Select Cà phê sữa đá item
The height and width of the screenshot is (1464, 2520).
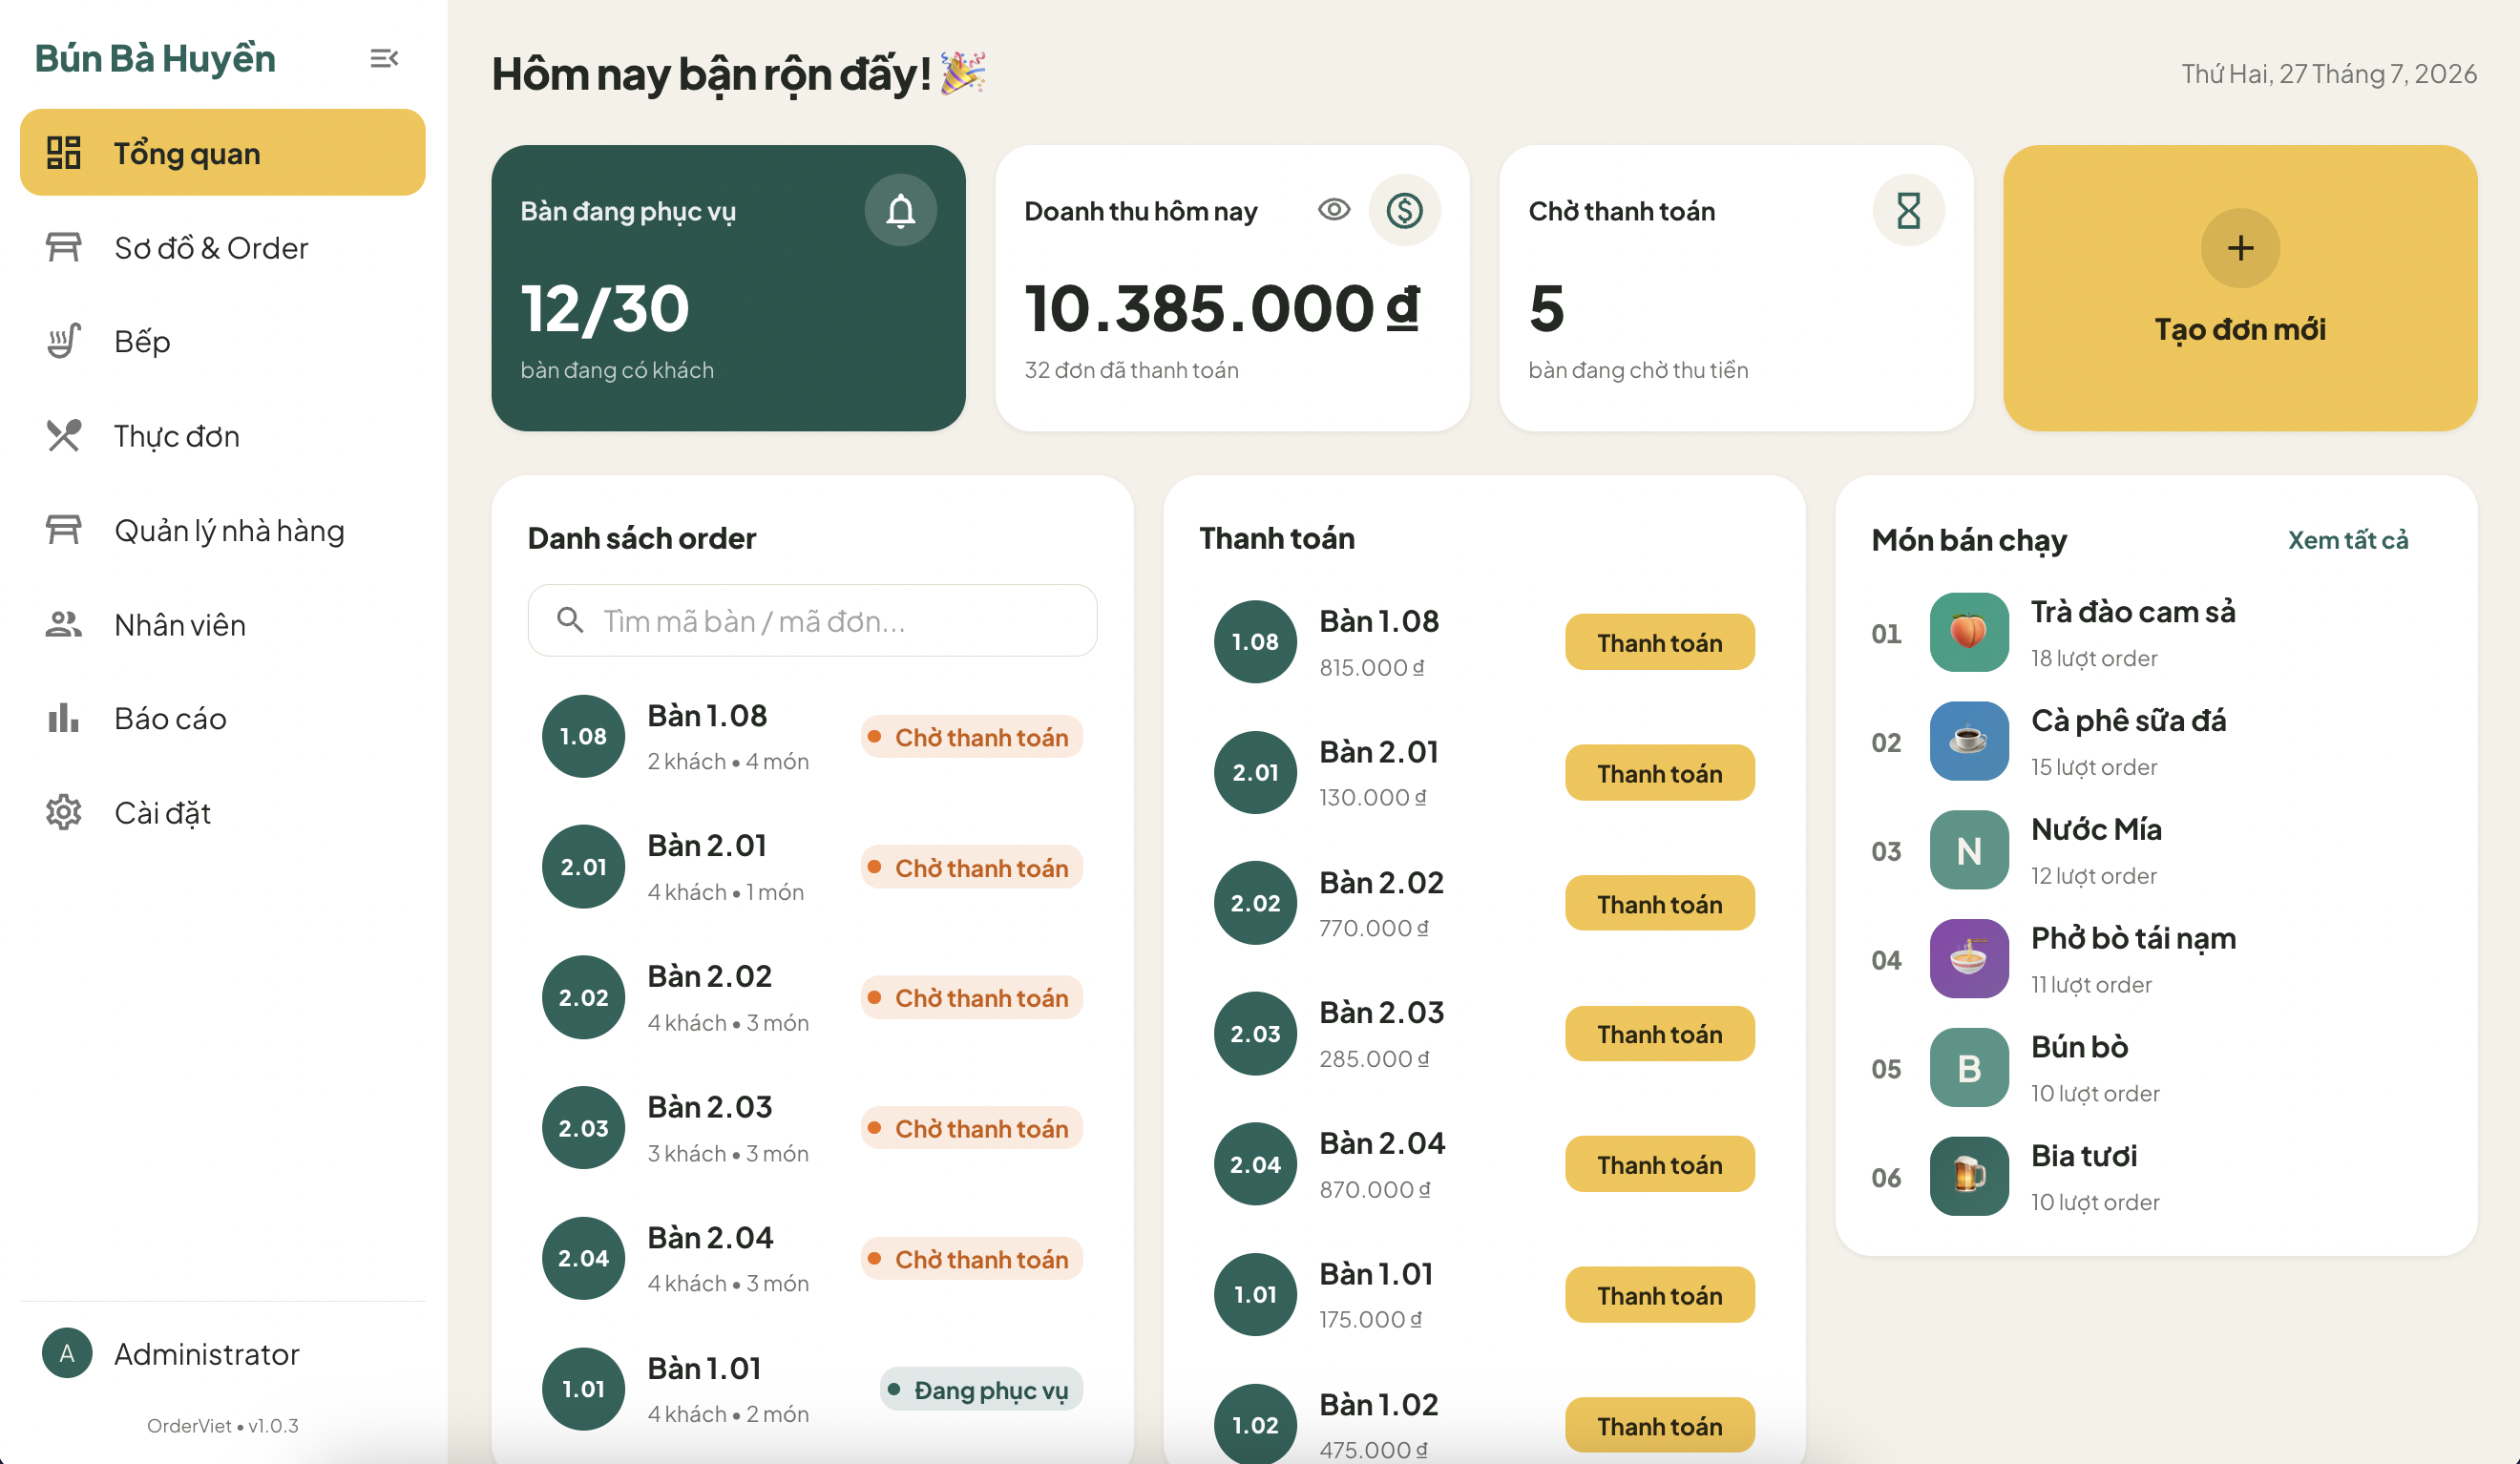[2154, 742]
